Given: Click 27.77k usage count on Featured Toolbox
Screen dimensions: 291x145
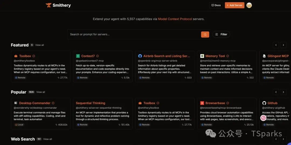Looking at the screenshot, I should point(63,78).
